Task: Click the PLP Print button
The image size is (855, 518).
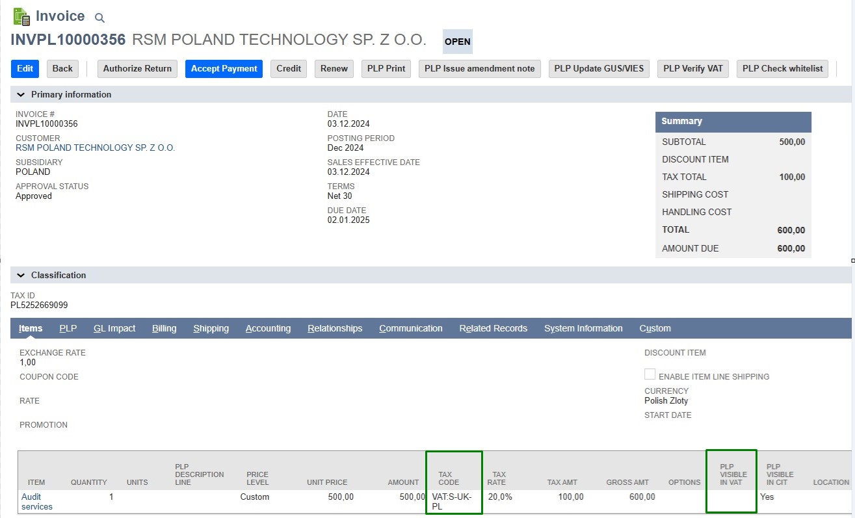Action: pyautogui.click(x=386, y=68)
